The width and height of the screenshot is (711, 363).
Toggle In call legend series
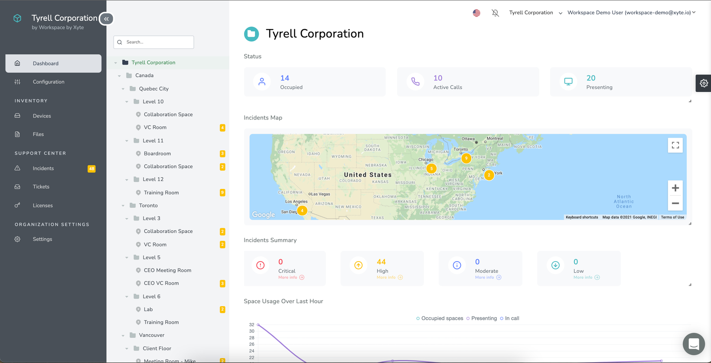[x=509, y=318]
